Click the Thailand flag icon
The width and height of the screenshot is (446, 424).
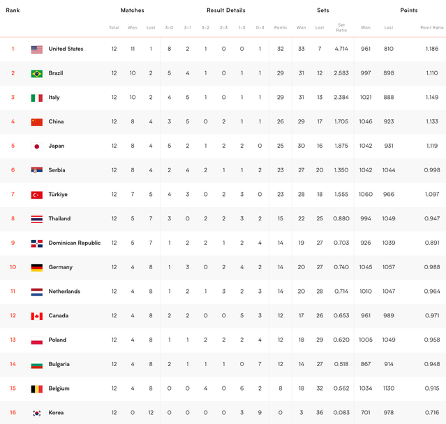[37, 219]
